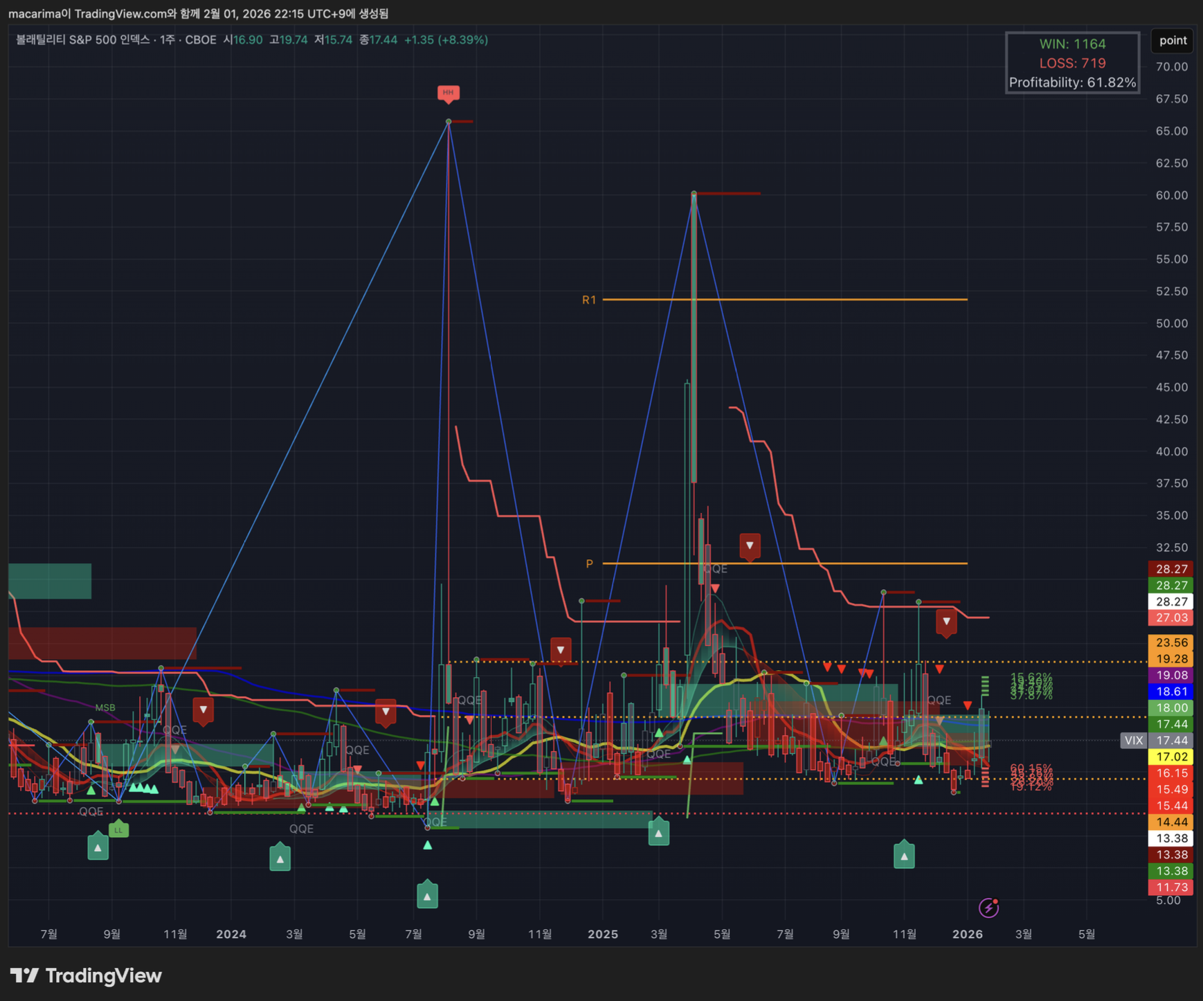Click the green MSB label

point(105,707)
